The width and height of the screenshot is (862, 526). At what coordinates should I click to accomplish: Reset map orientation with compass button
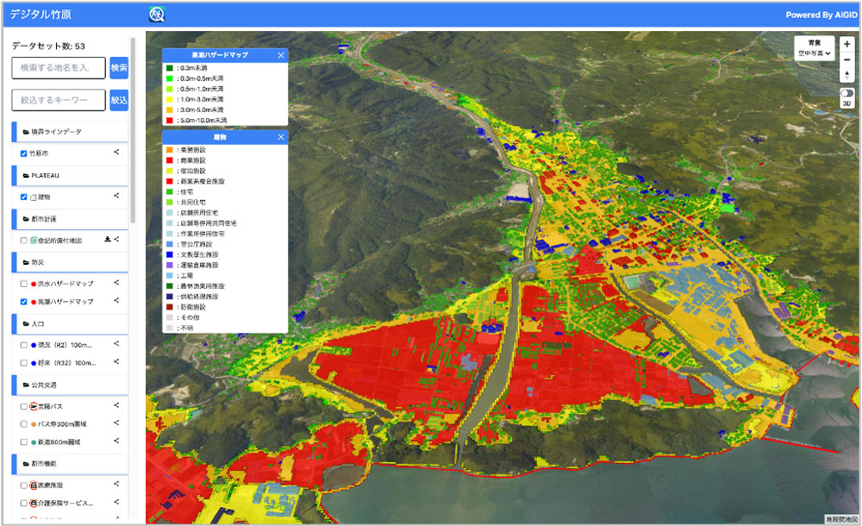(x=846, y=75)
